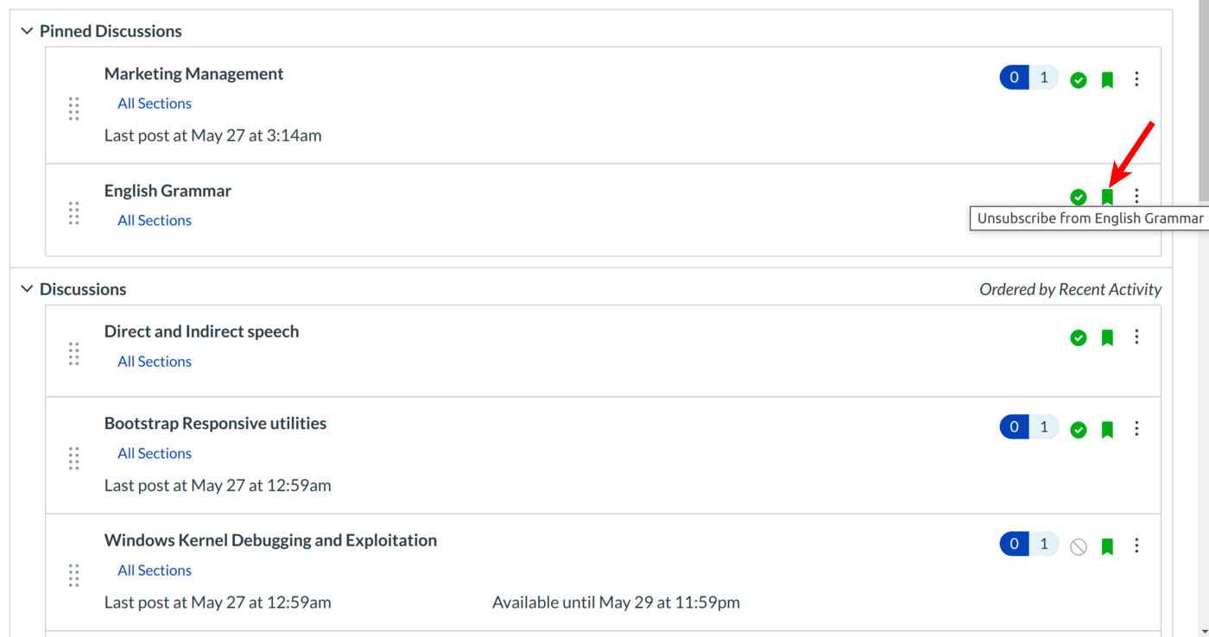The height and width of the screenshot is (637, 1209).
Task: Click unread count badge on Marketing Management
Action: [x=1015, y=78]
